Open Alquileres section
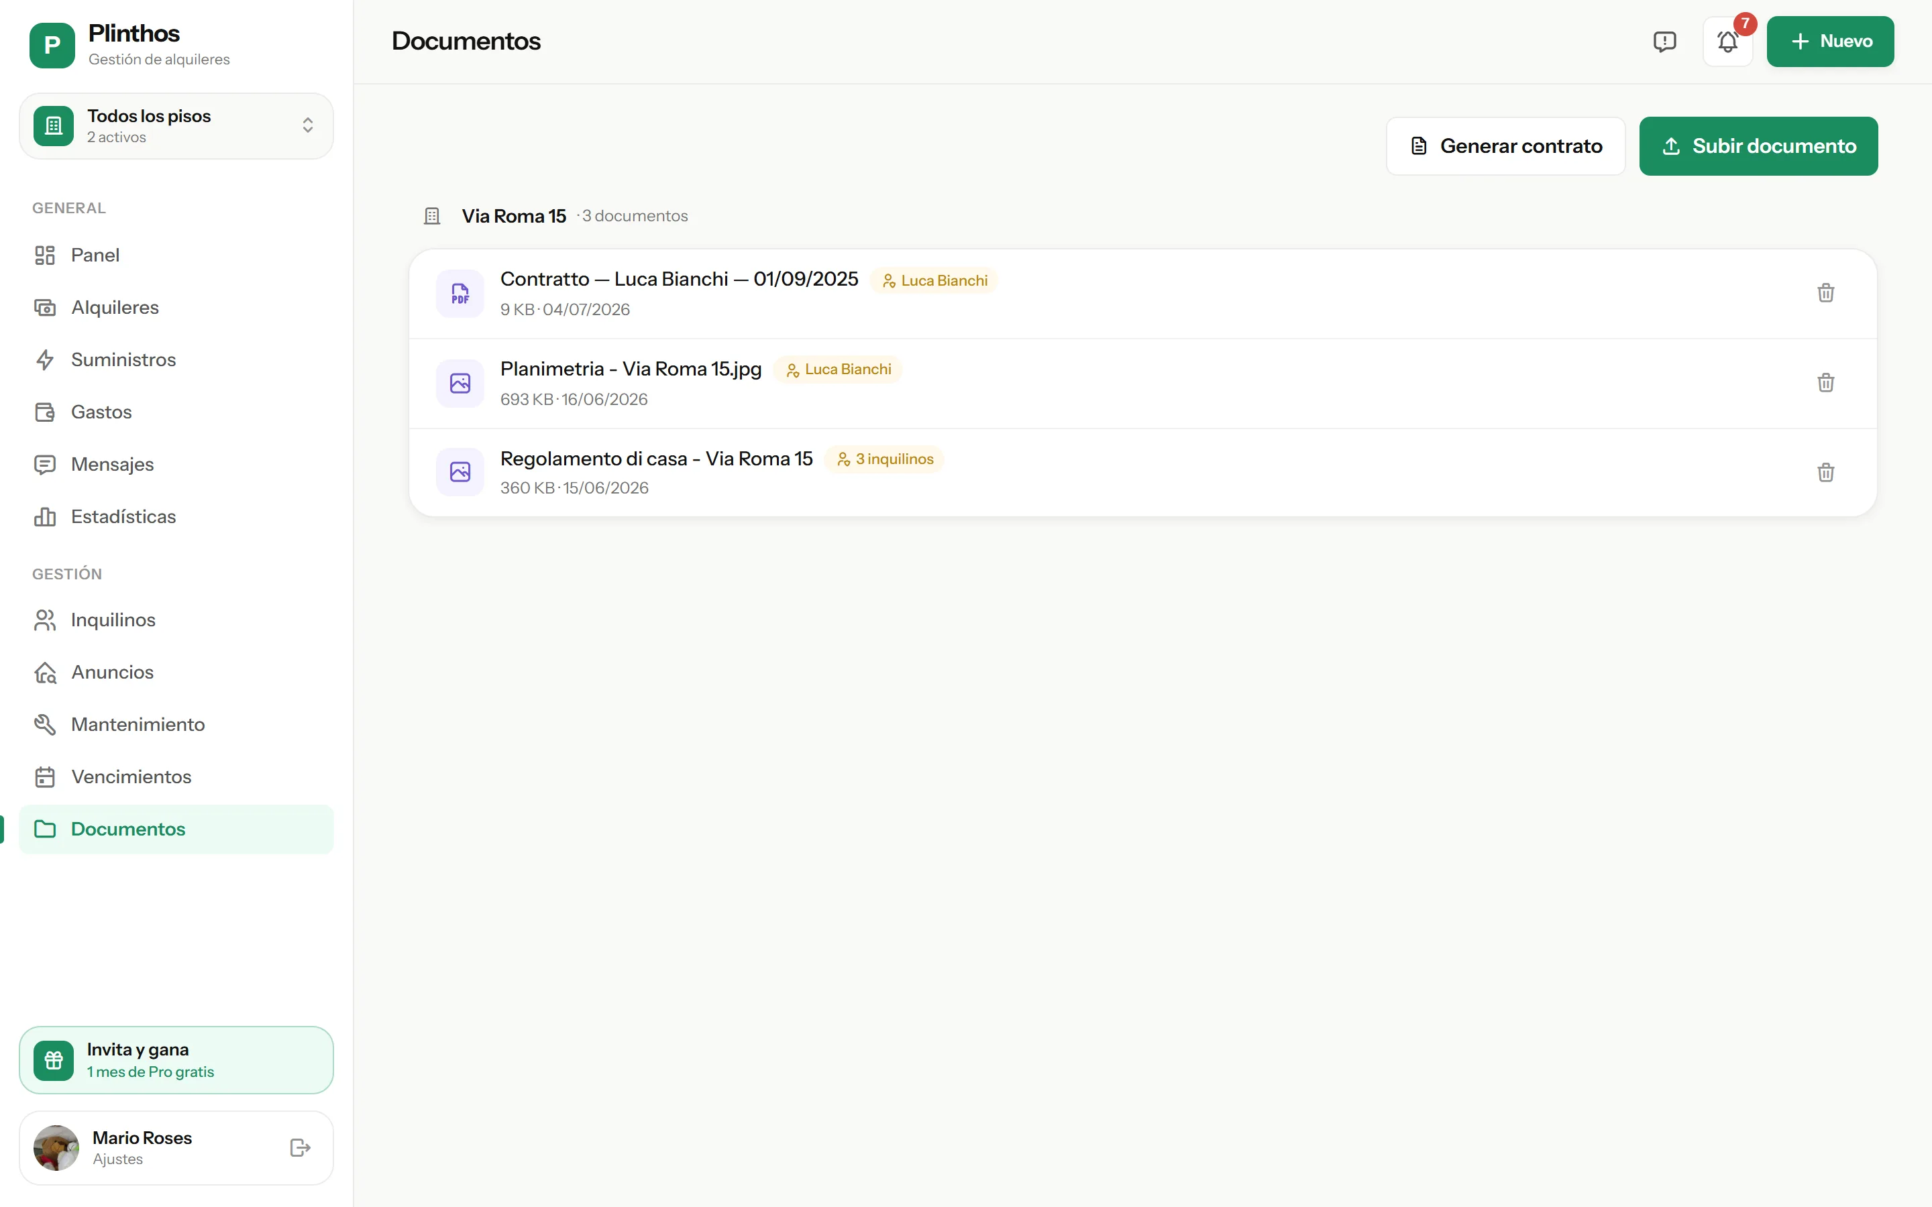The image size is (1932, 1207). pos(176,307)
